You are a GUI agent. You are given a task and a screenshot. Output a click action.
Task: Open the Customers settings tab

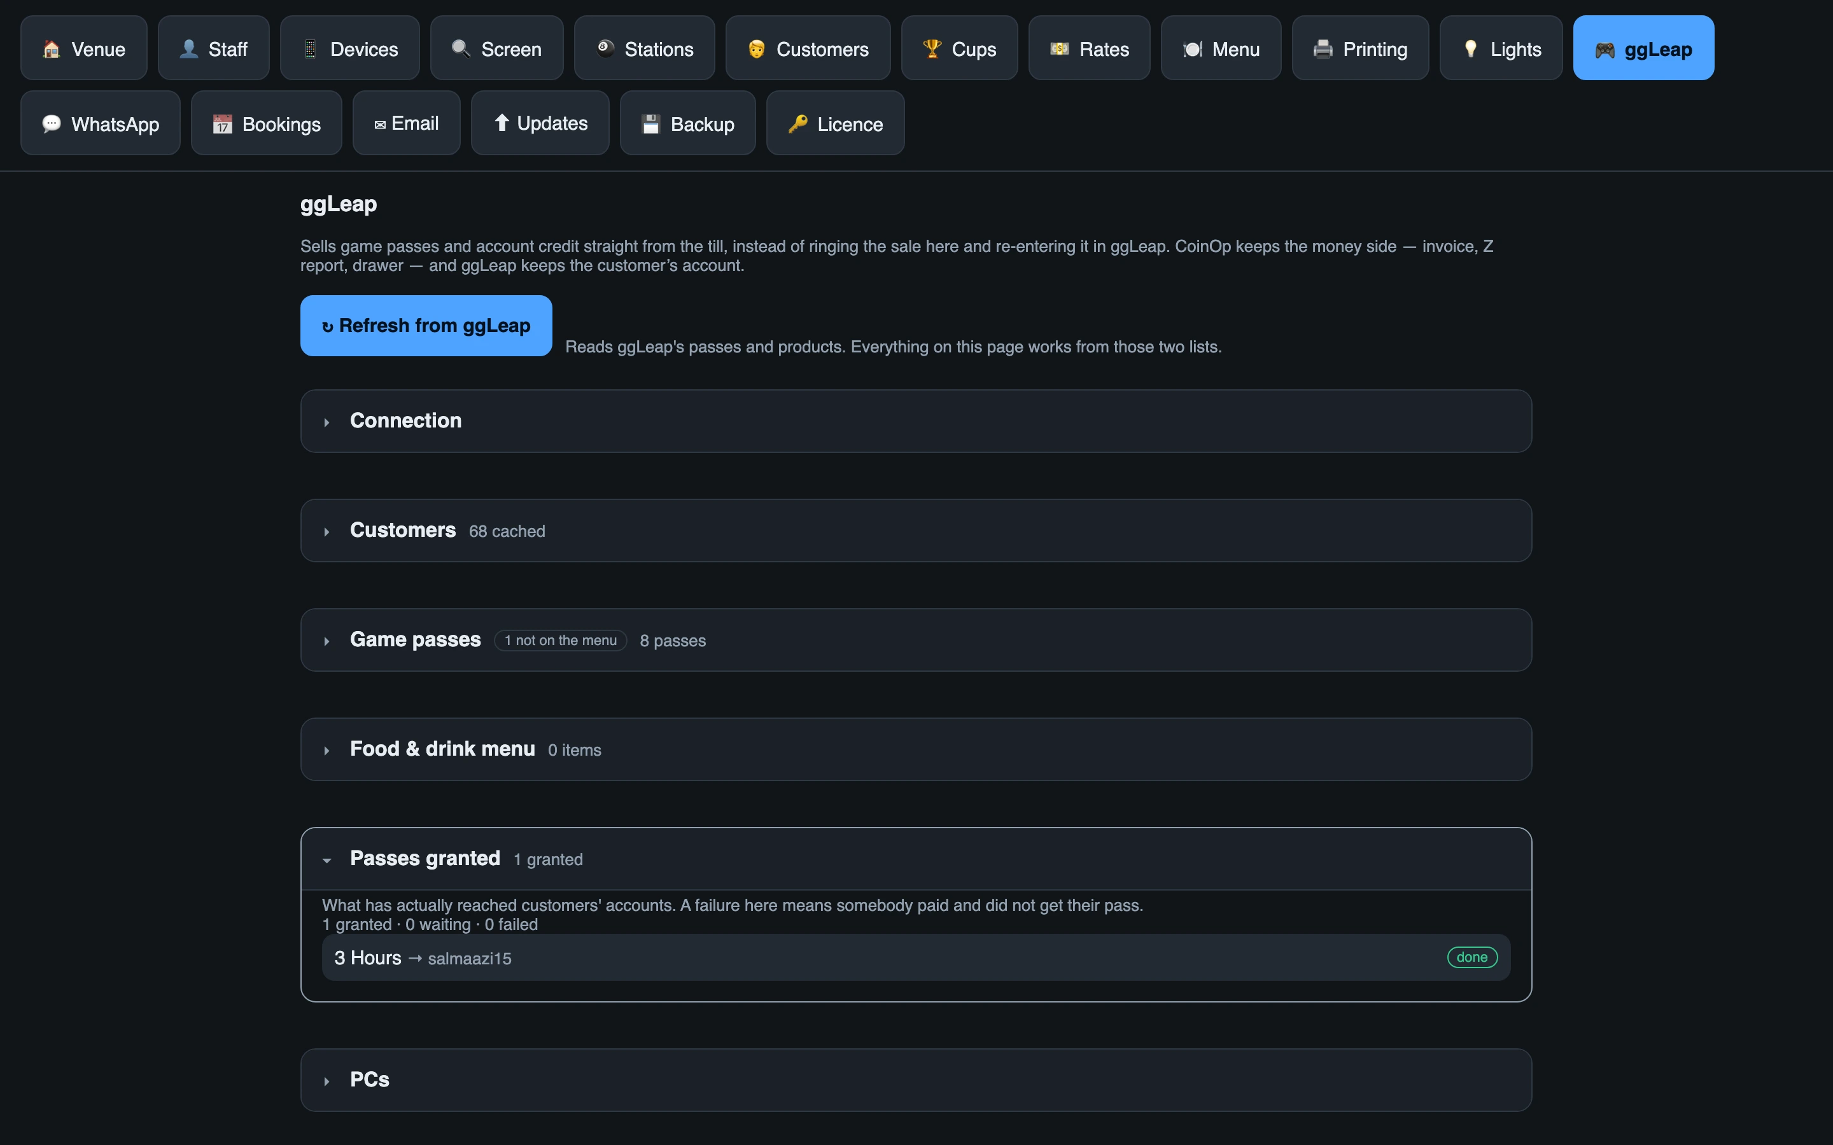(808, 48)
